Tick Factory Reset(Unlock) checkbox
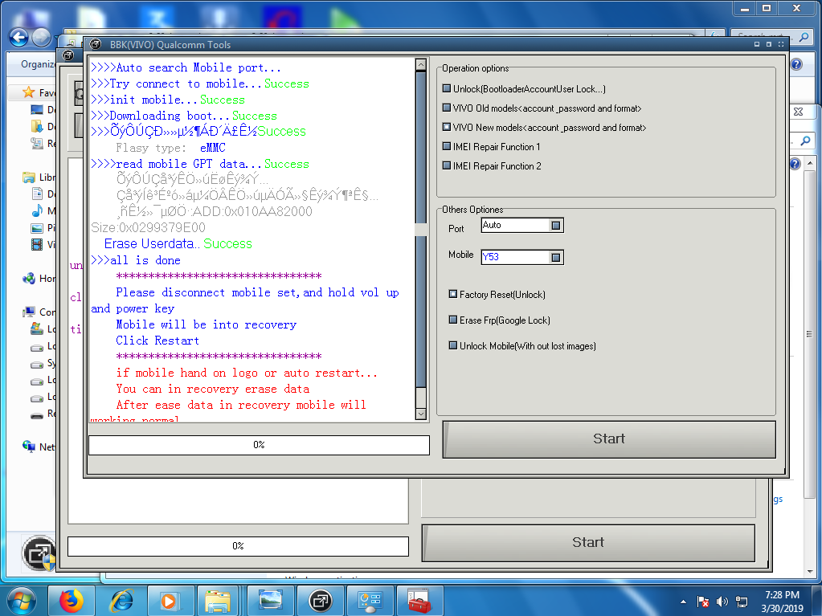The height and width of the screenshot is (616, 822). (453, 295)
